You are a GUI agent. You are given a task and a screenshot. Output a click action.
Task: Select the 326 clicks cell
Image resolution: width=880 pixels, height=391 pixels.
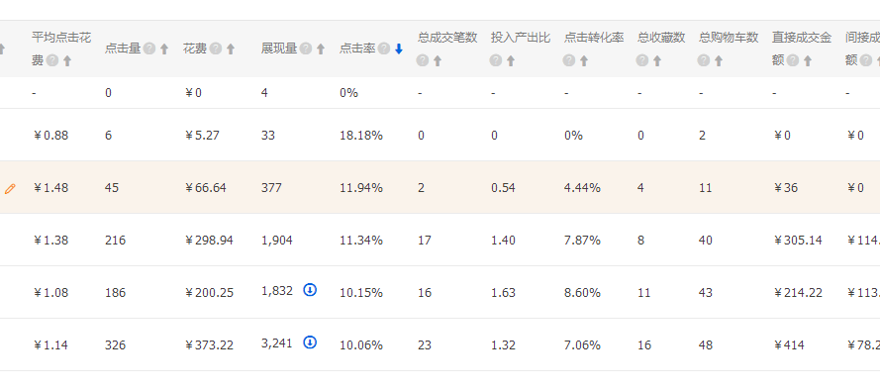tap(115, 345)
